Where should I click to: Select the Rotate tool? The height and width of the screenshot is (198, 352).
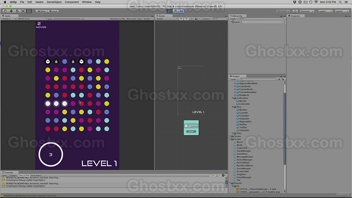click(x=17, y=11)
